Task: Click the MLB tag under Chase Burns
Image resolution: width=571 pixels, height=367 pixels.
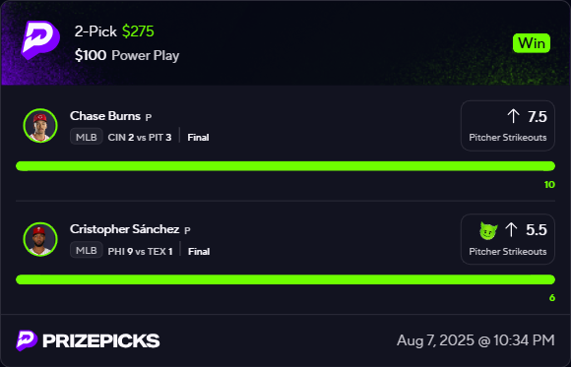Action: (x=87, y=137)
